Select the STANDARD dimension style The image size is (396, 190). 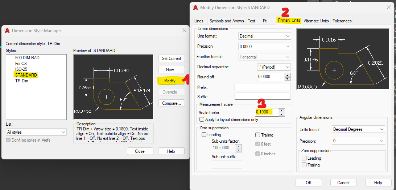(26, 75)
